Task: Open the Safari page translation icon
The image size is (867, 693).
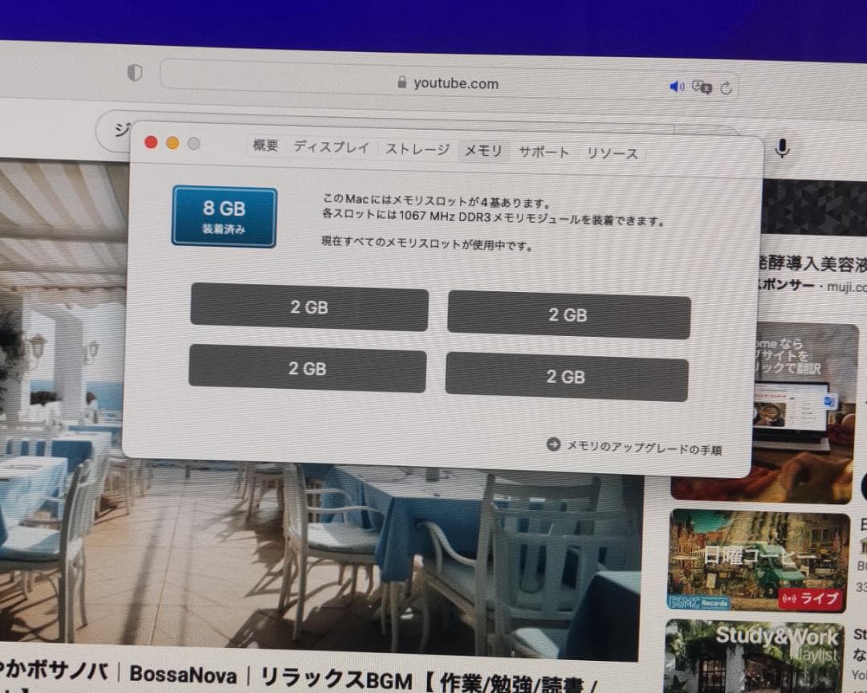Action: pos(702,87)
